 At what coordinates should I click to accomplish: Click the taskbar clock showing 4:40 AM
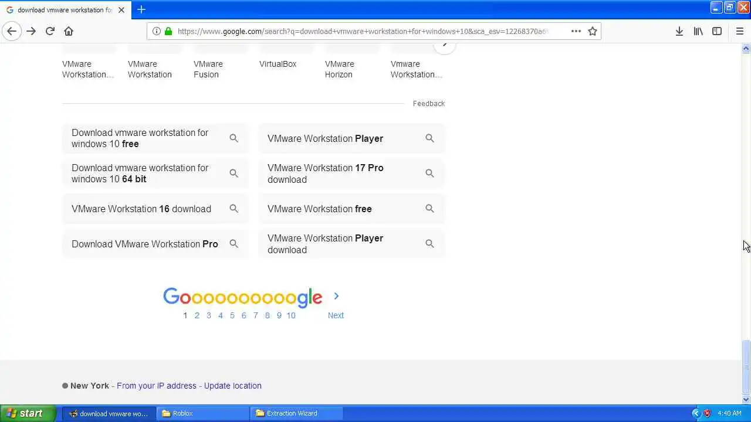729,413
